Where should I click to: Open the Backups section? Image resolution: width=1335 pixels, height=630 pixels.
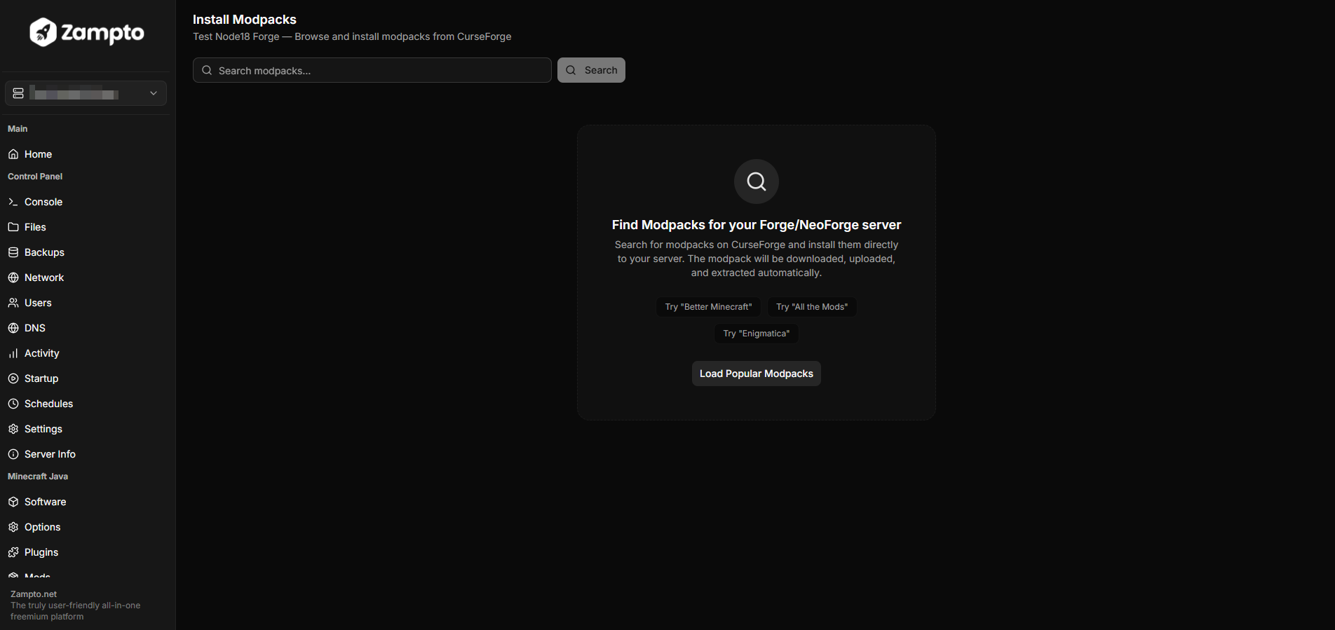point(86,252)
